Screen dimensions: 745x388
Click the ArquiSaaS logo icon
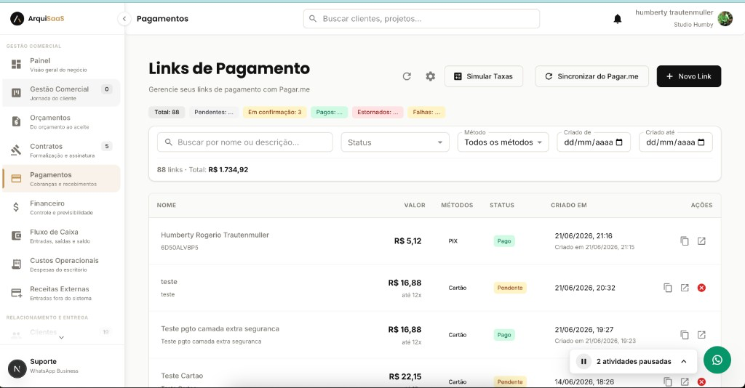point(17,18)
